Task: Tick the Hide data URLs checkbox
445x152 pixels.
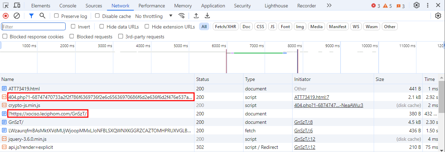Action: coord(102,26)
